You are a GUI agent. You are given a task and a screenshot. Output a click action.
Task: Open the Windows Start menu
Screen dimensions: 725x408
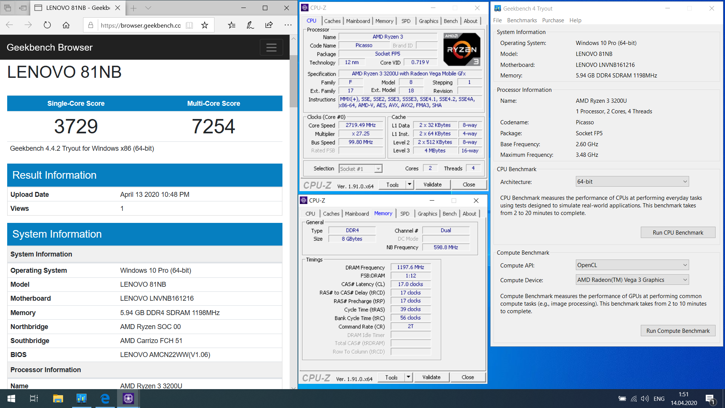(11, 399)
